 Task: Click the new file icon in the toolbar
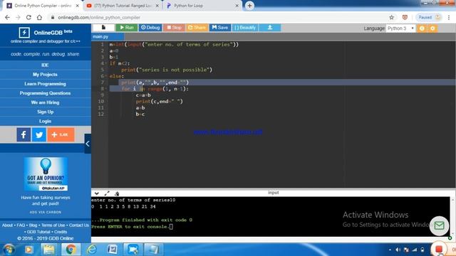pos(103,28)
